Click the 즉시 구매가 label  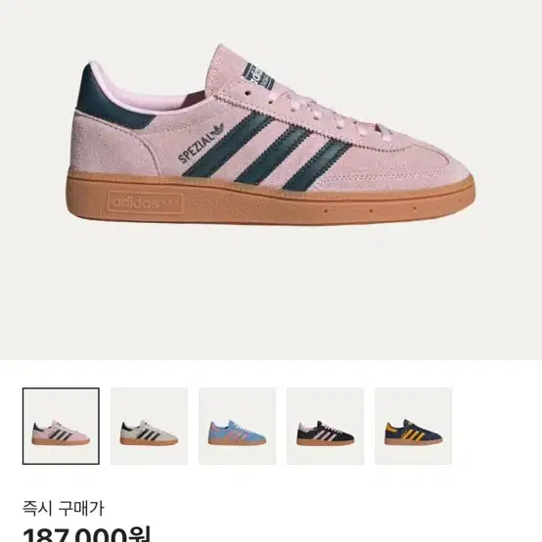click(x=64, y=509)
